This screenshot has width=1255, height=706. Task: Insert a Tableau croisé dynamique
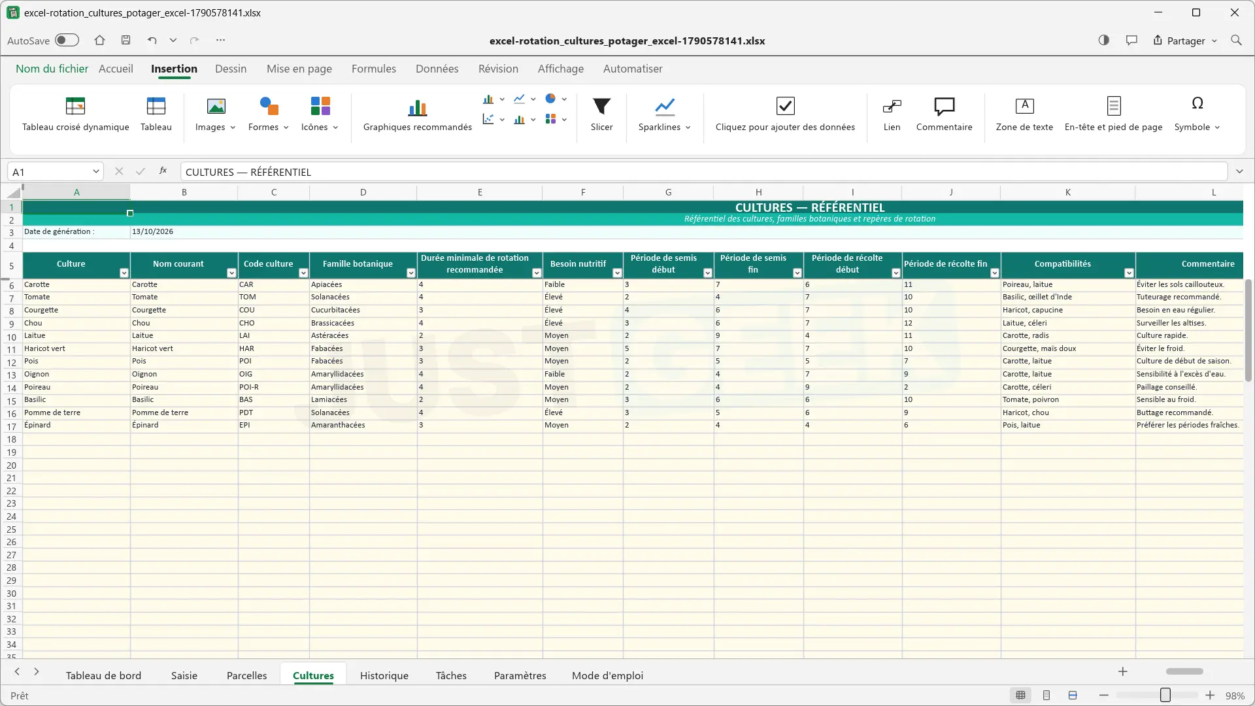(75, 114)
